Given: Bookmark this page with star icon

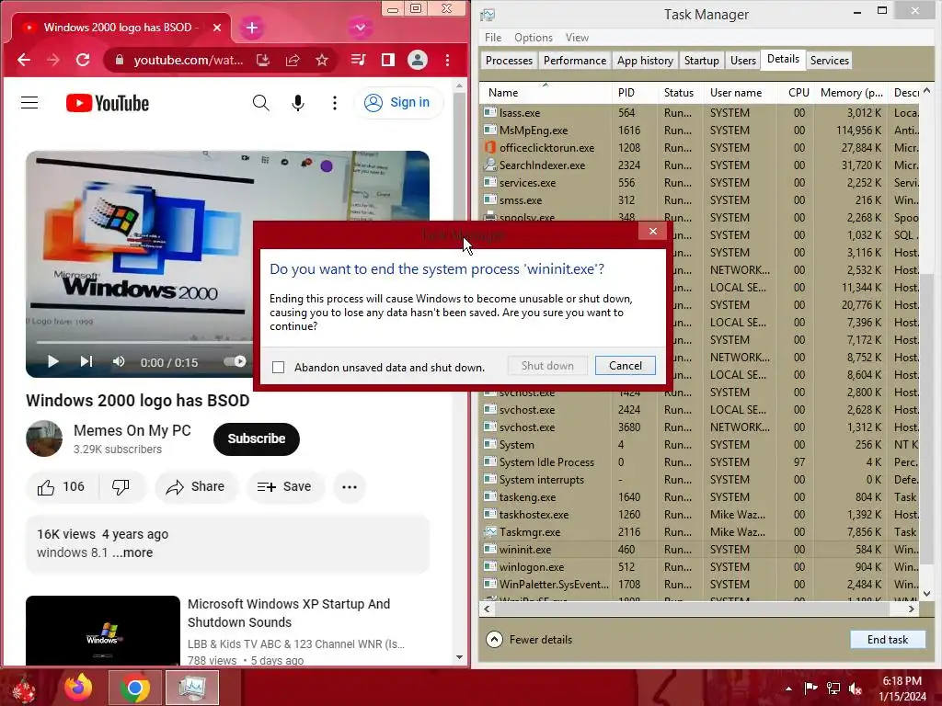Looking at the screenshot, I should tap(322, 60).
